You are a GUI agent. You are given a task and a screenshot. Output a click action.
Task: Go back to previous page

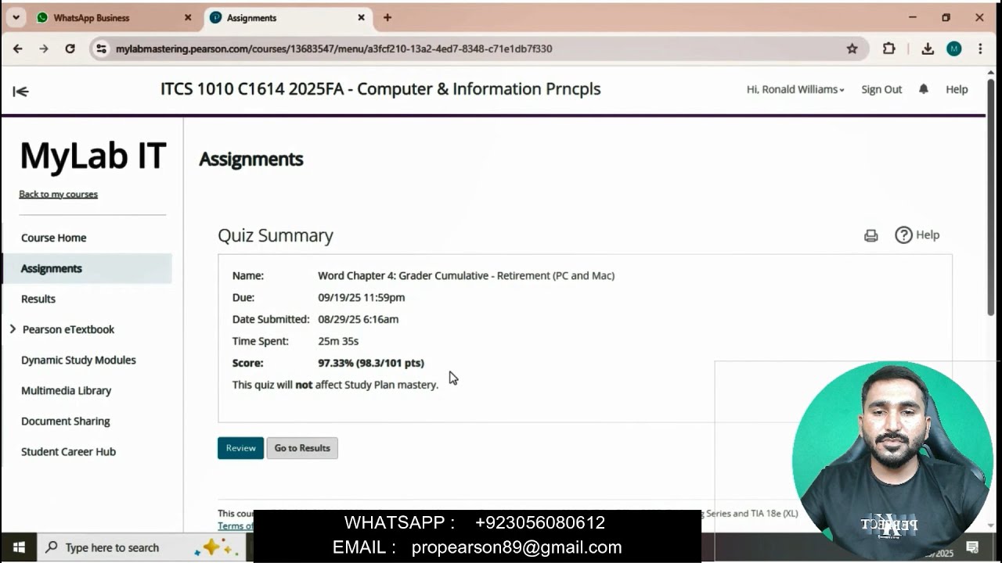17,48
